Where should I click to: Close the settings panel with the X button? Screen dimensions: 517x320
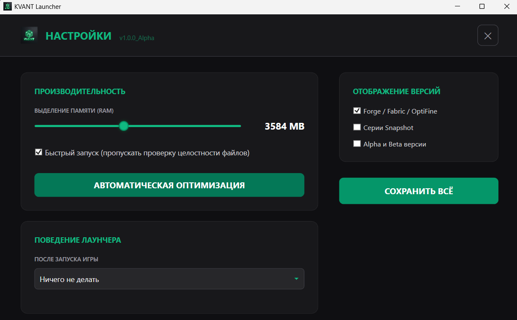(x=487, y=35)
